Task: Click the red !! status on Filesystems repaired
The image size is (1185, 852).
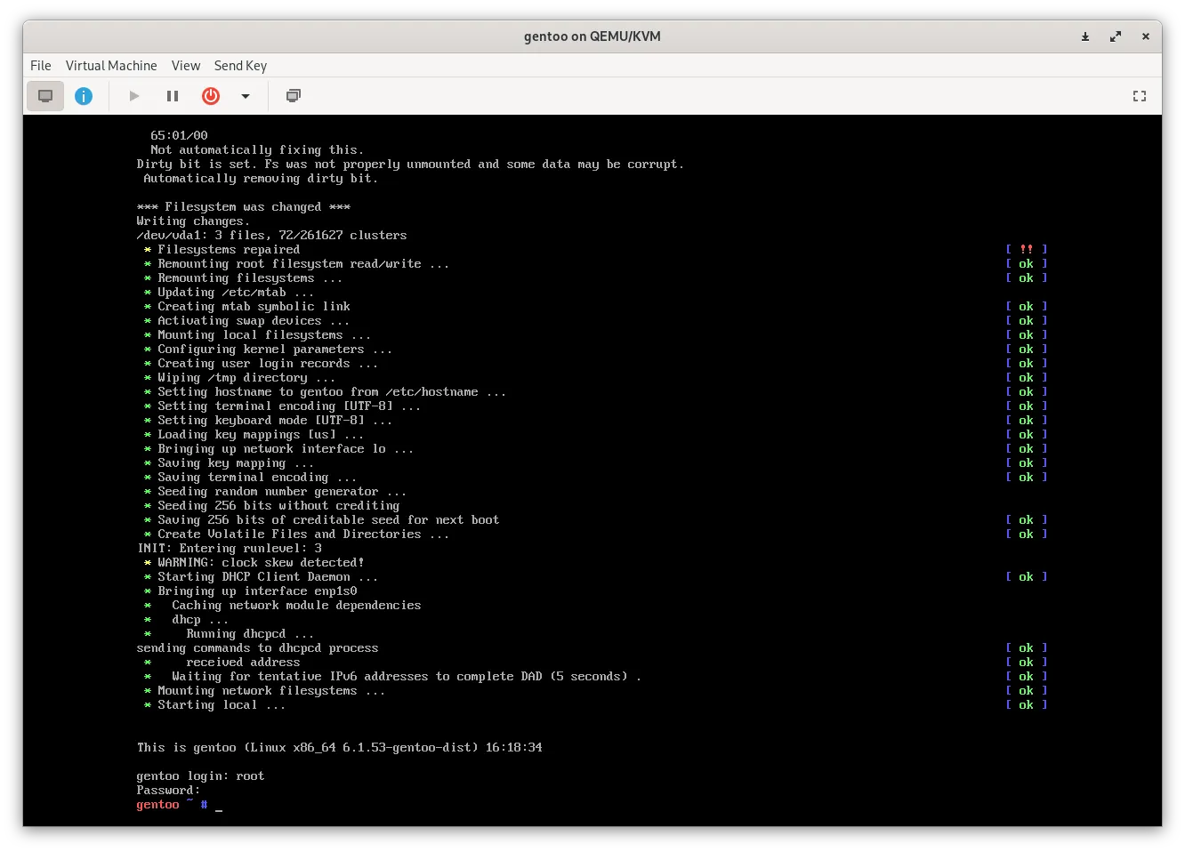Action: pos(1026,250)
